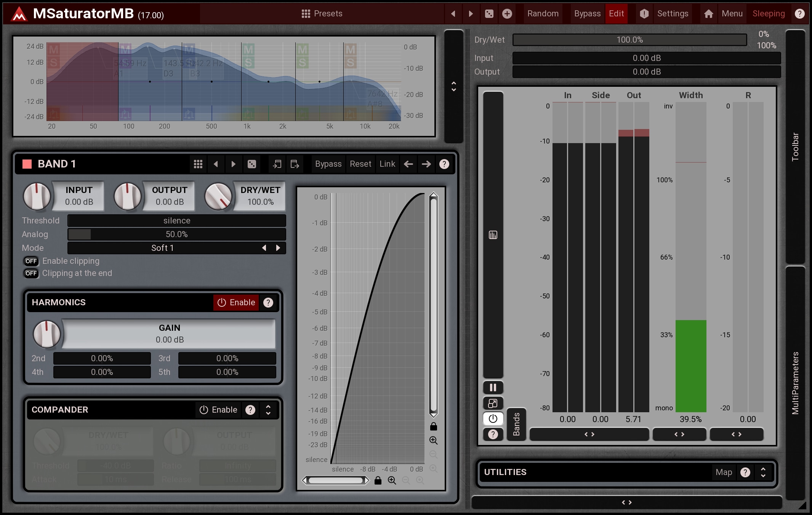Pause the meters with the pause icon

click(493, 387)
